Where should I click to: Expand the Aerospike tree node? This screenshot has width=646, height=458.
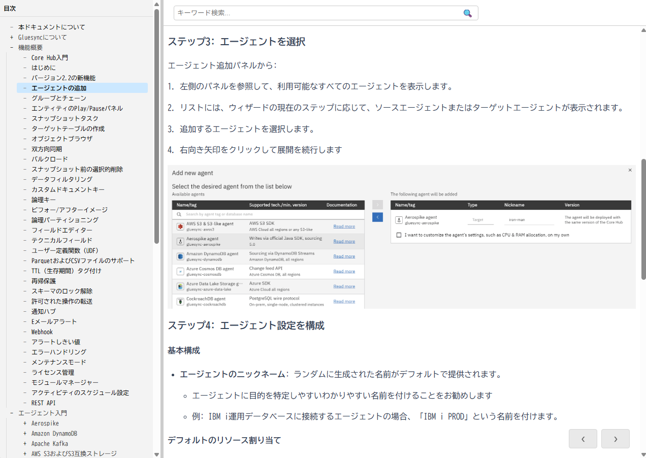[x=25, y=423]
